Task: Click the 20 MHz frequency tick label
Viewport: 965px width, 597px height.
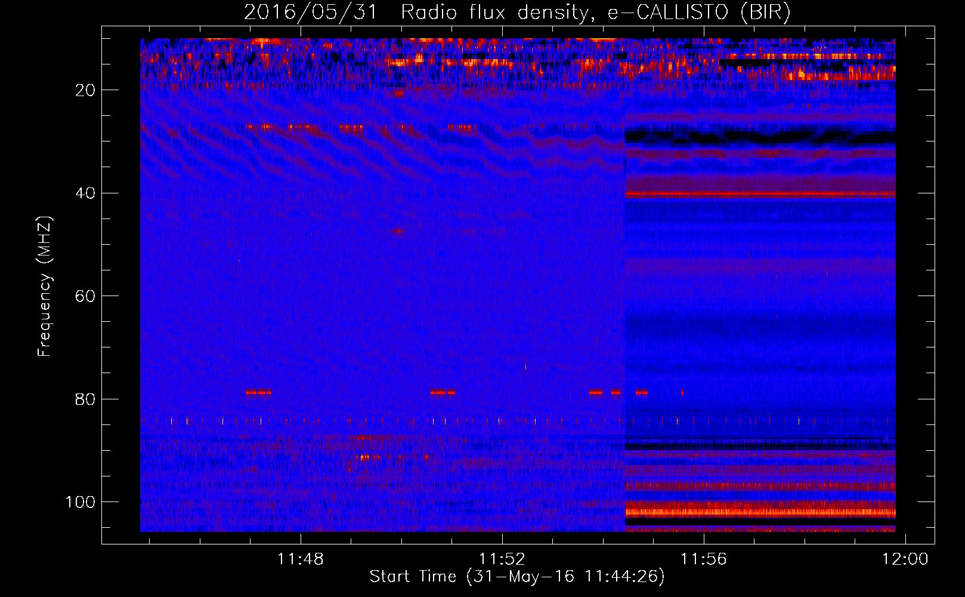Action: (86, 90)
